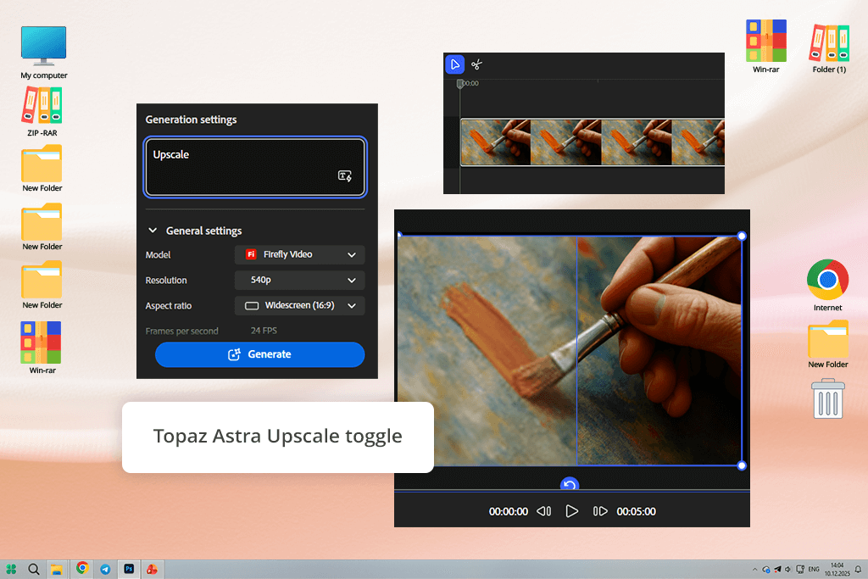Click the widescreen rectangle icon in Aspect ratio
Viewport: 868px width, 579px height.
coord(252,305)
